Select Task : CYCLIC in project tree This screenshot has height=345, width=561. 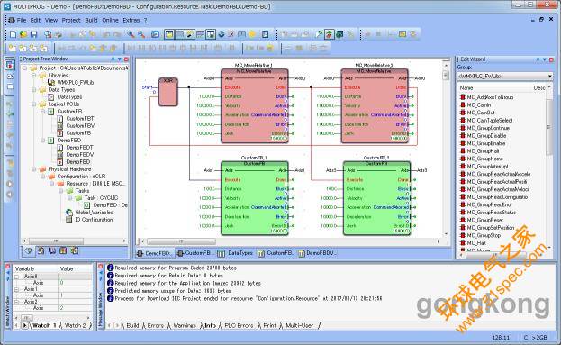(101, 198)
